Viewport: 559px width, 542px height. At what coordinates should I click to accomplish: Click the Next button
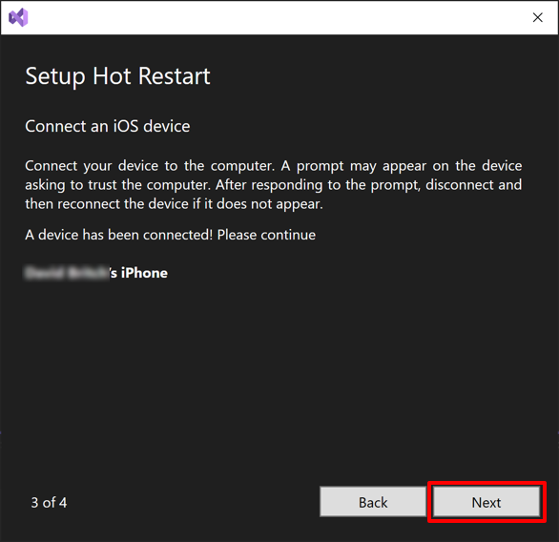coord(487,502)
